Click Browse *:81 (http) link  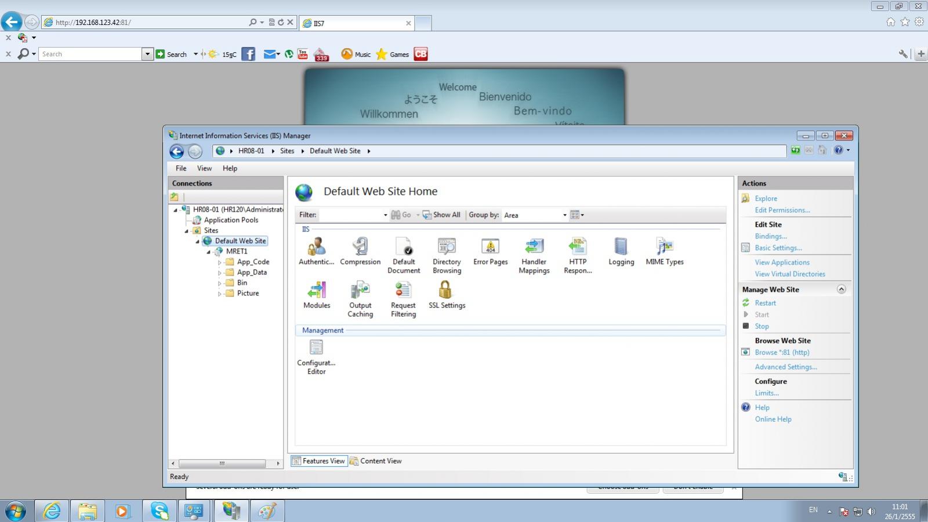[x=782, y=352]
